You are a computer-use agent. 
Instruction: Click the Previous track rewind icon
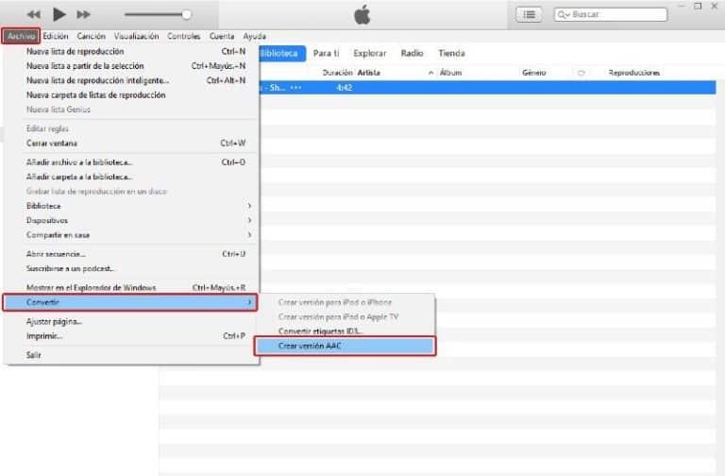(34, 14)
